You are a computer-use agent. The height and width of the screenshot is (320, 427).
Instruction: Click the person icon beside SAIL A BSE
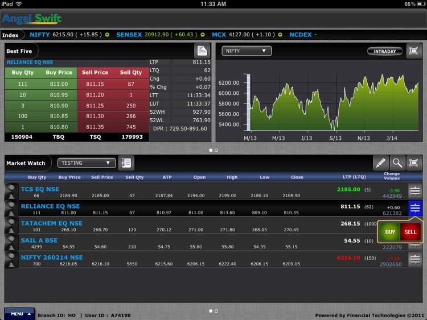click(x=11, y=243)
